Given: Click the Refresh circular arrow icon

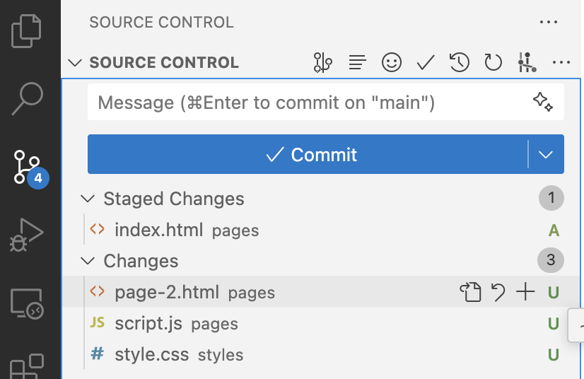Looking at the screenshot, I should point(493,62).
